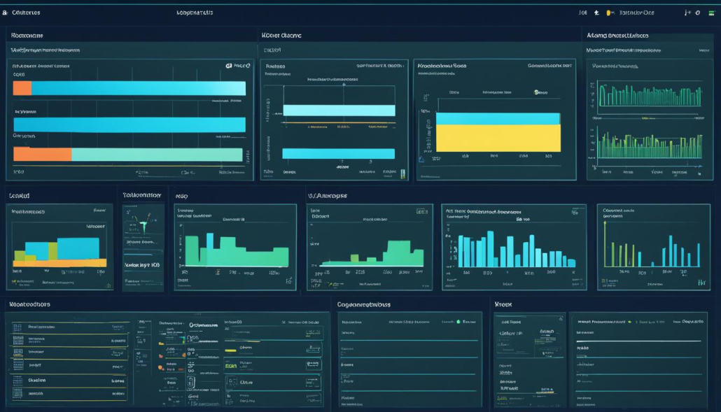721x412 pixels.
Task: Click the button at right of the green badge row
Action: click(x=313, y=364)
